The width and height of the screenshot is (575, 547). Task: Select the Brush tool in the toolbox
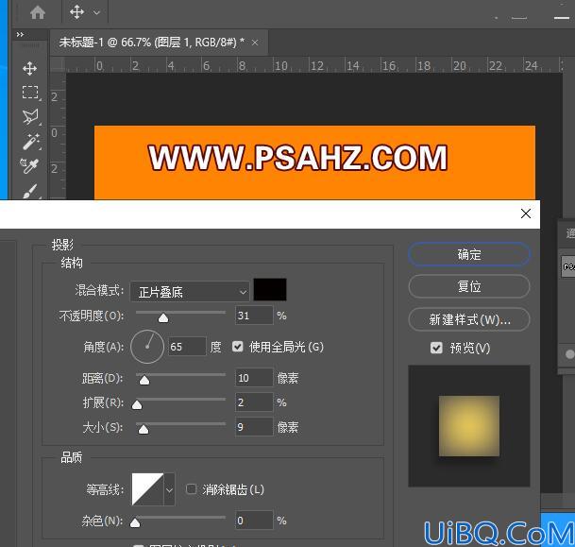30,191
